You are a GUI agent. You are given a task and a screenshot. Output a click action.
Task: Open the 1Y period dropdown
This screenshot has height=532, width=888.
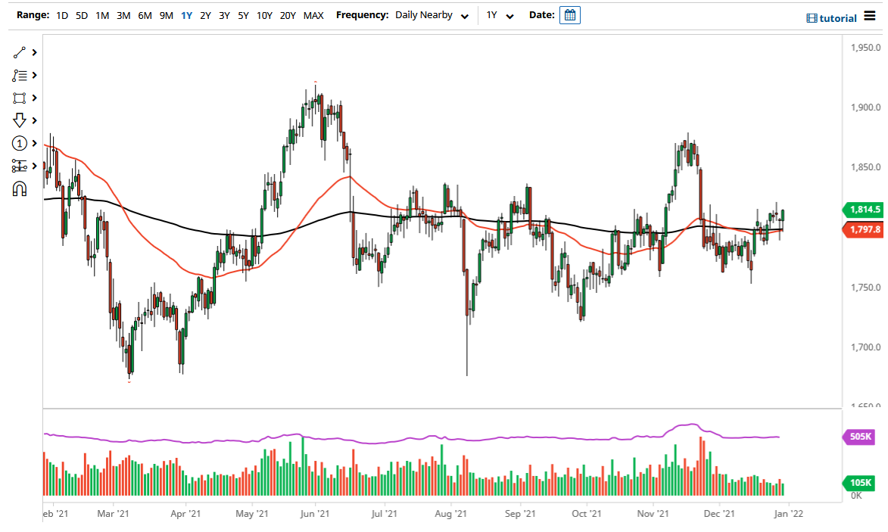[x=500, y=15]
